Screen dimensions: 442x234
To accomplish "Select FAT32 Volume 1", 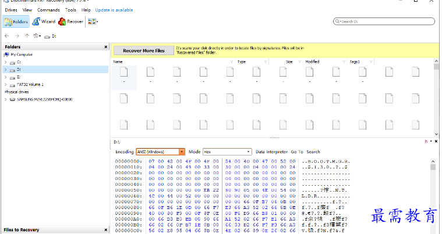I will pos(30,84).
